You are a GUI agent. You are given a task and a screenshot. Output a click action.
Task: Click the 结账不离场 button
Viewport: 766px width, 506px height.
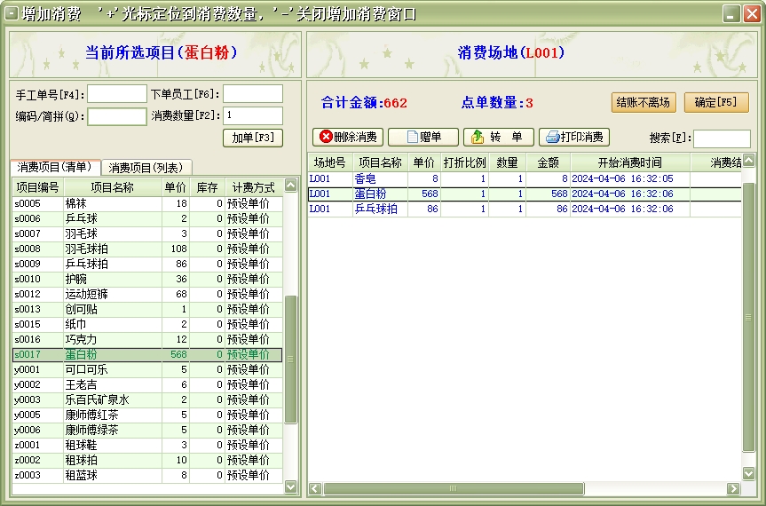(x=643, y=102)
